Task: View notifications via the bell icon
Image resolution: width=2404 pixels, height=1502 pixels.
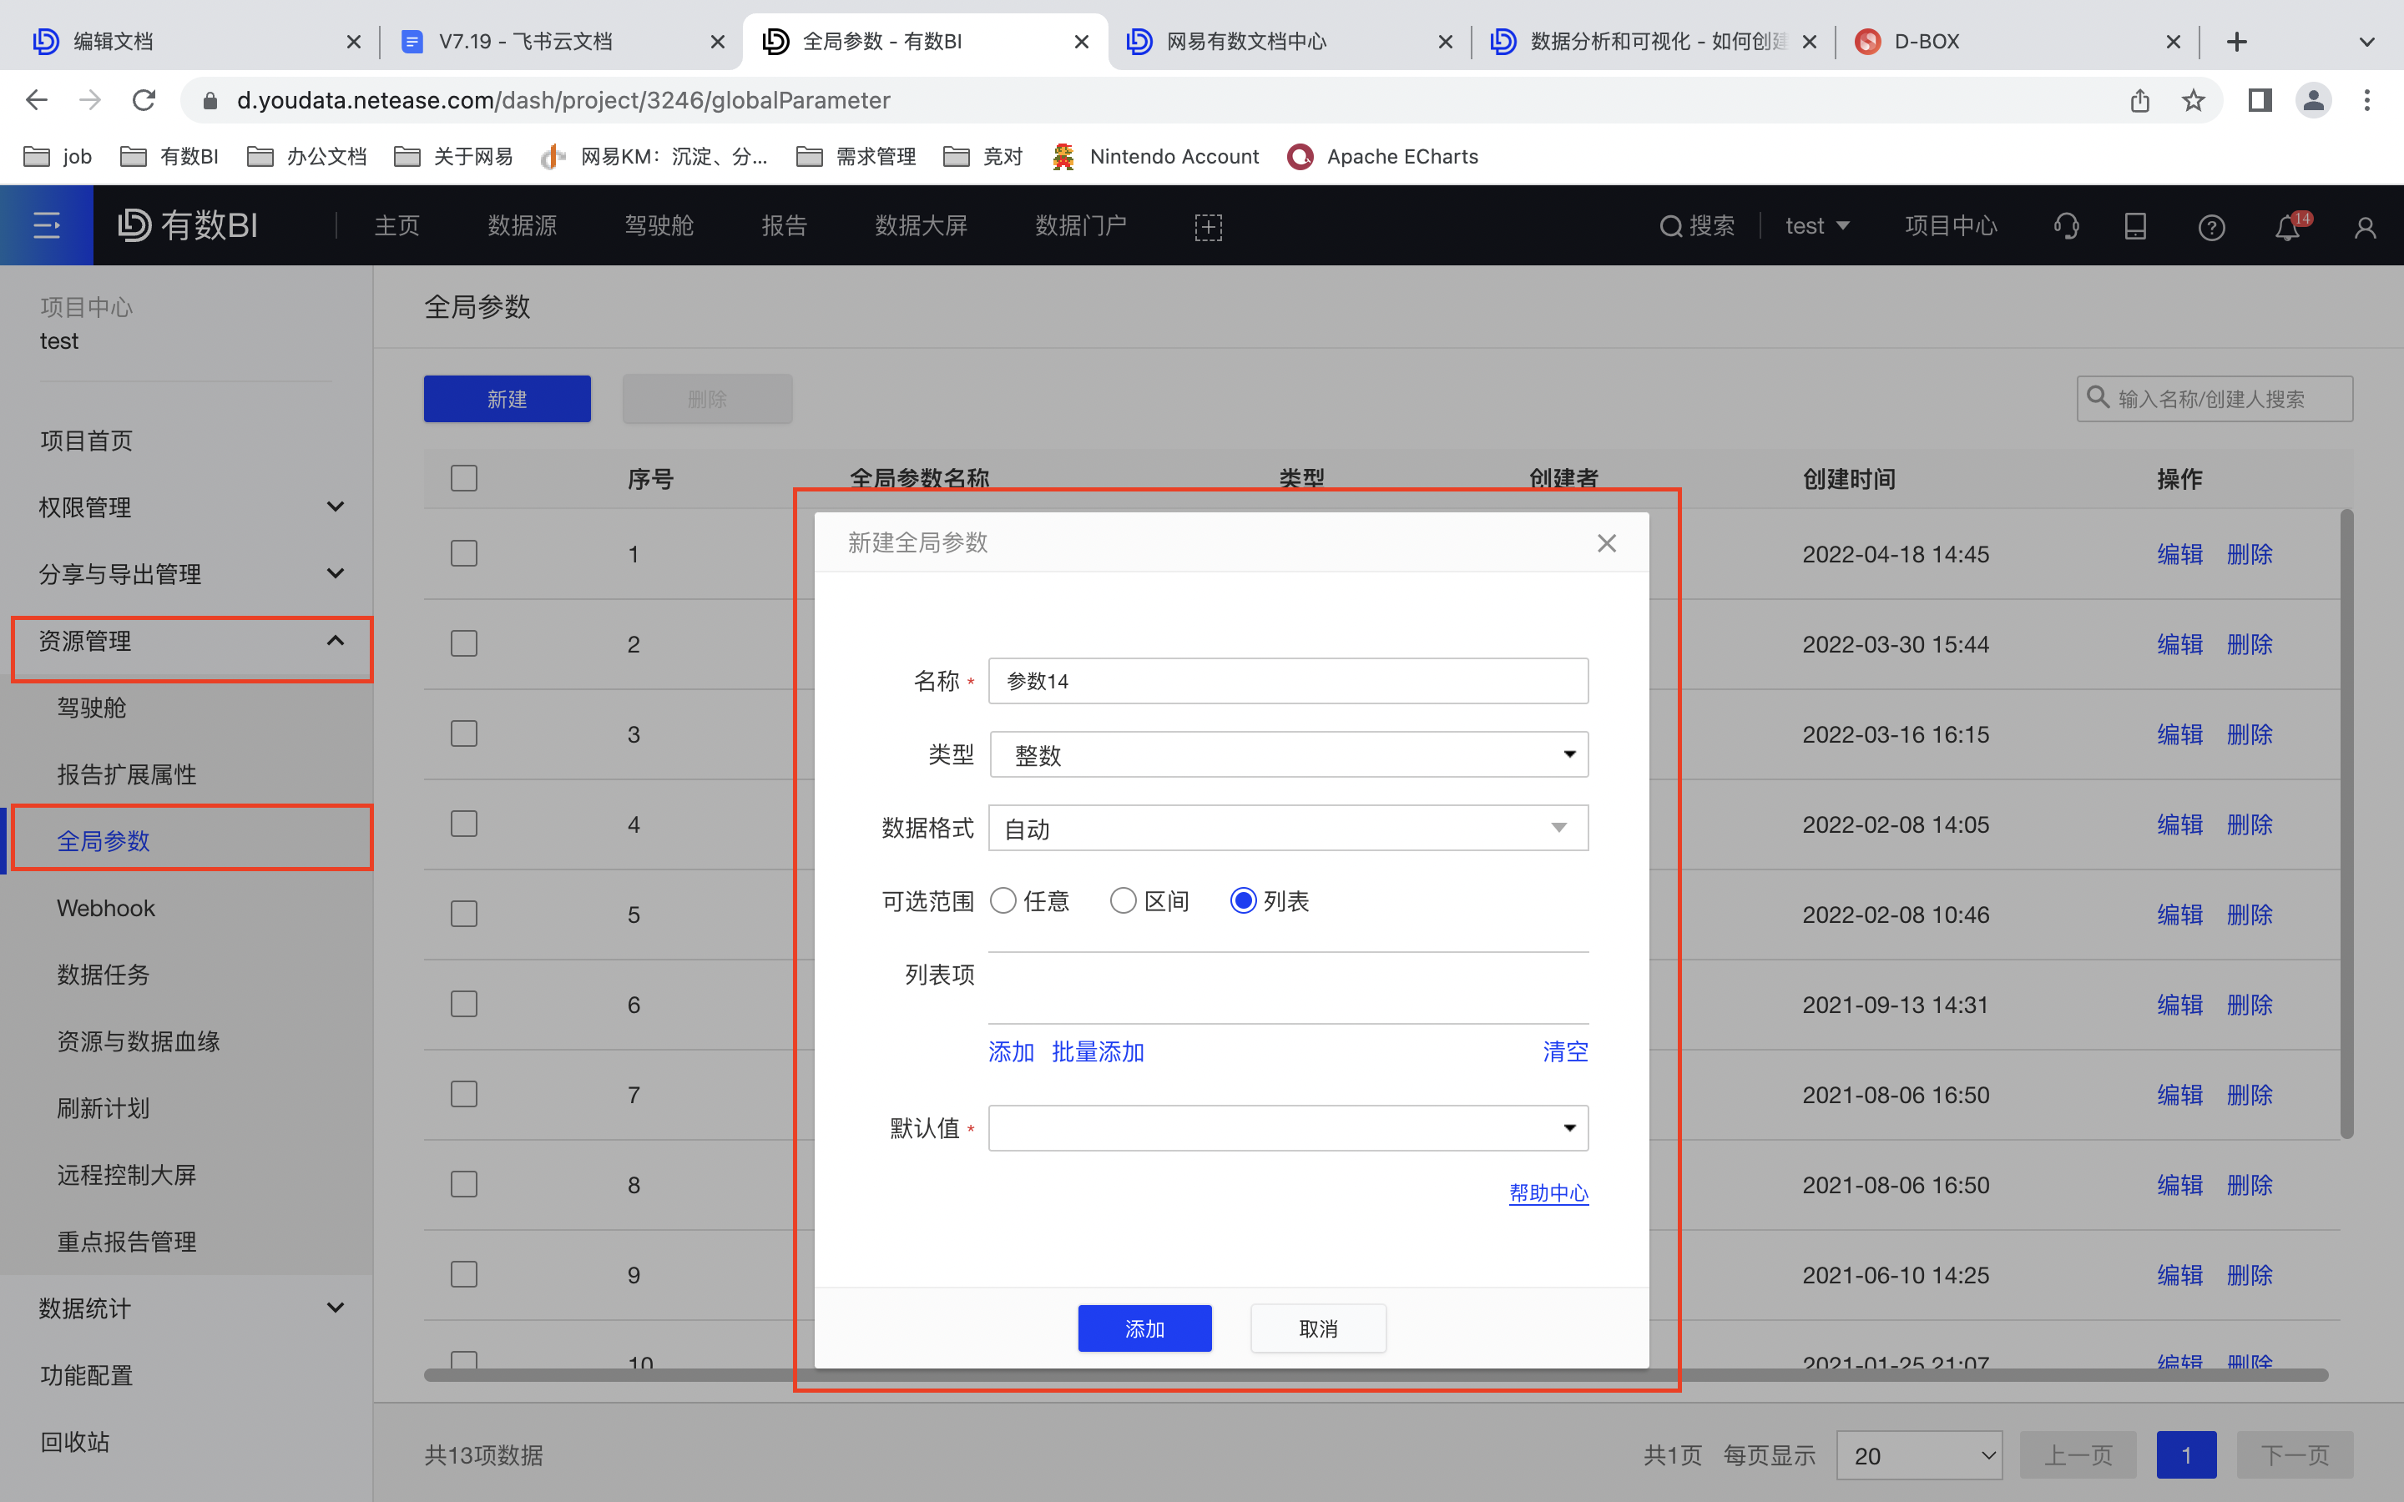Action: point(2287,226)
